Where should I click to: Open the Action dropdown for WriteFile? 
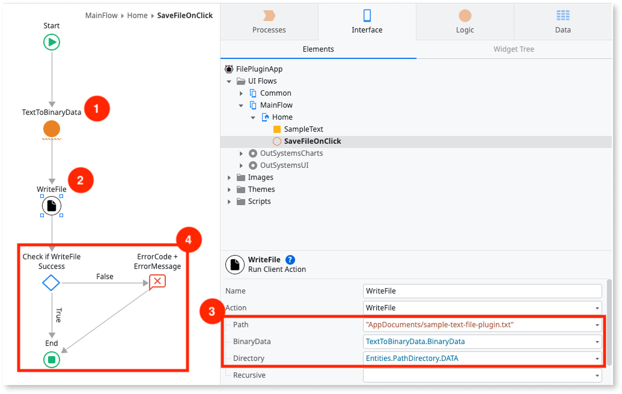(x=597, y=308)
